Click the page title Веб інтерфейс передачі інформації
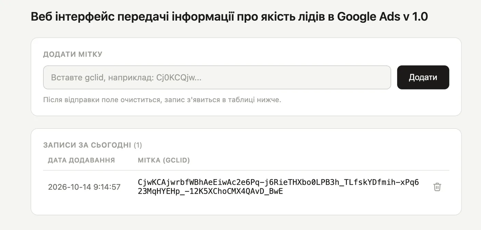 pos(229,16)
